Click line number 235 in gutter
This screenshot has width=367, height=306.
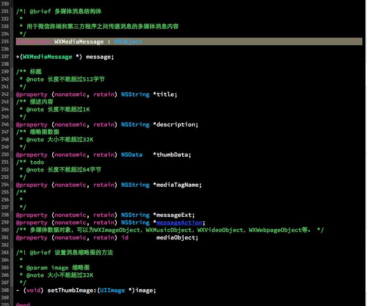coord(5,41)
